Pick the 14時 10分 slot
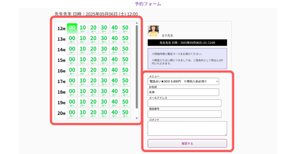This screenshot has height=154, width=297. pyautogui.click(x=83, y=50)
